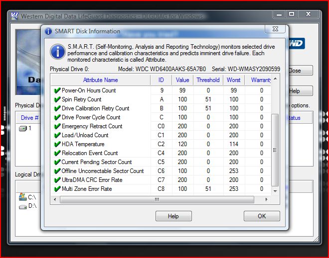
Task: Select the Drive Power Cycle Count text
Action: click(x=91, y=117)
